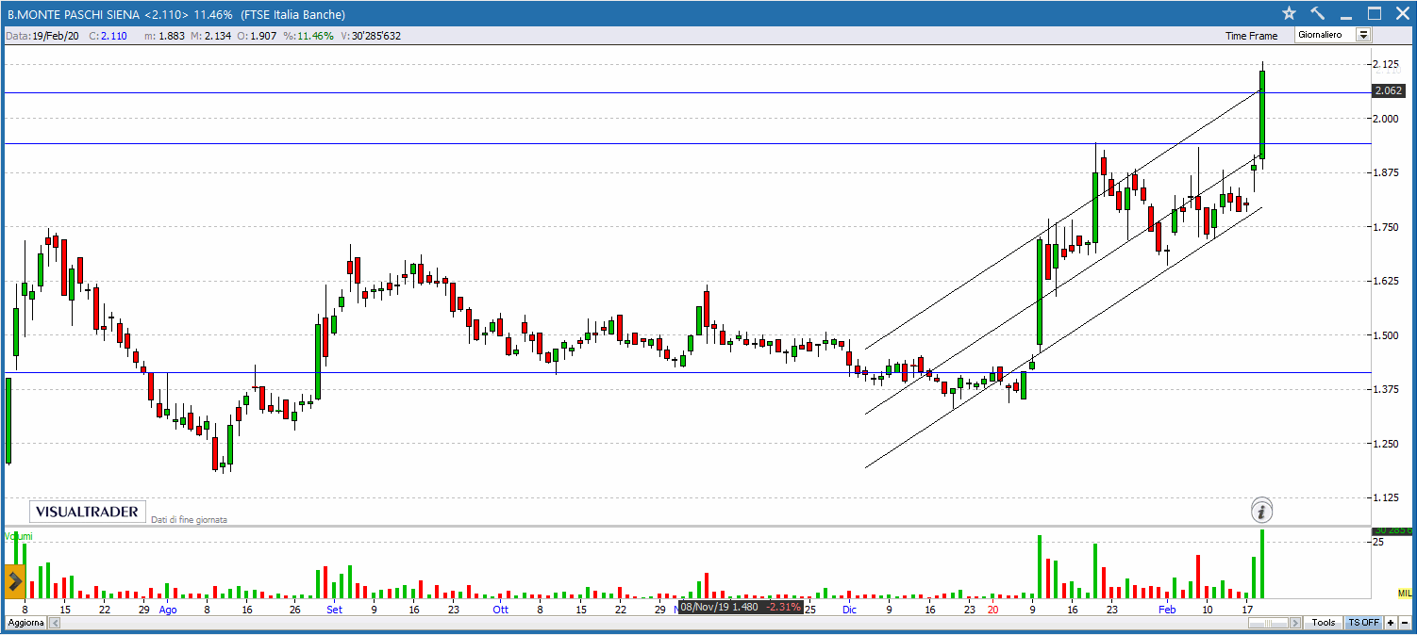
Task: Click the date tooltip 08/Nov/19 1.480
Action: (742, 607)
